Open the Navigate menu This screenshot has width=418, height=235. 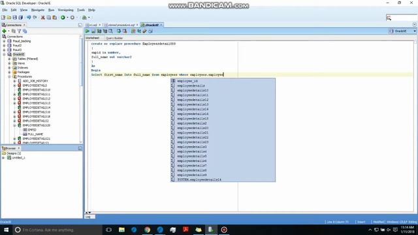(x=38, y=10)
